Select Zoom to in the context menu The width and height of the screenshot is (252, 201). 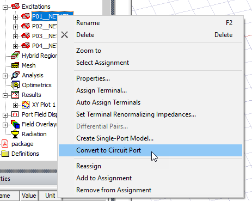150,51
